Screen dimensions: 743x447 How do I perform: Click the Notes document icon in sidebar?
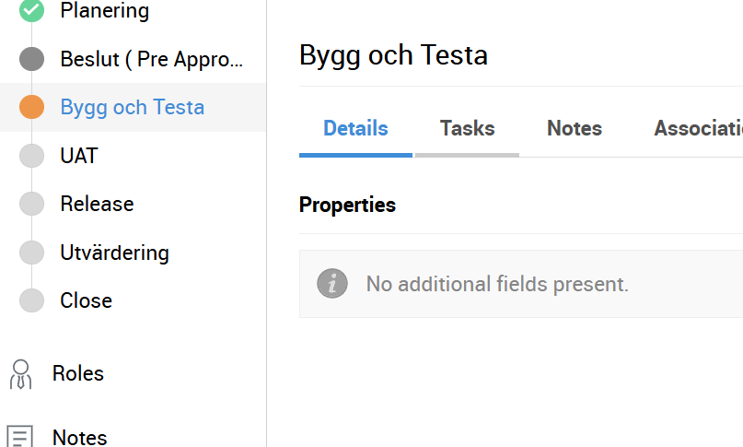pyautogui.click(x=20, y=437)
